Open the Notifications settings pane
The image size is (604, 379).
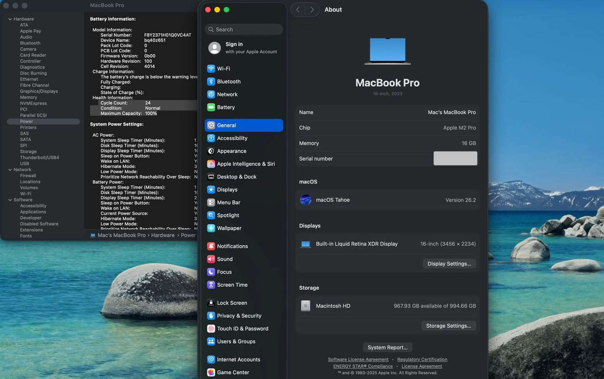coord(232,246)
